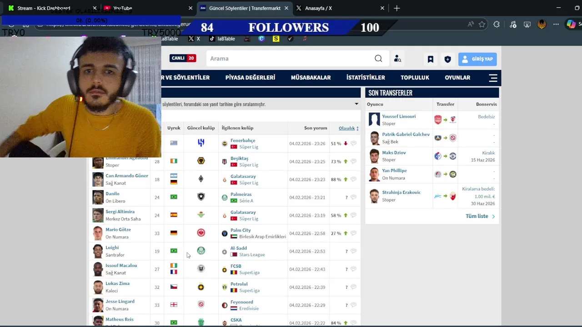
Task: Click Palmeiras crest in Luighi row
Action: [x=201, y=251]
